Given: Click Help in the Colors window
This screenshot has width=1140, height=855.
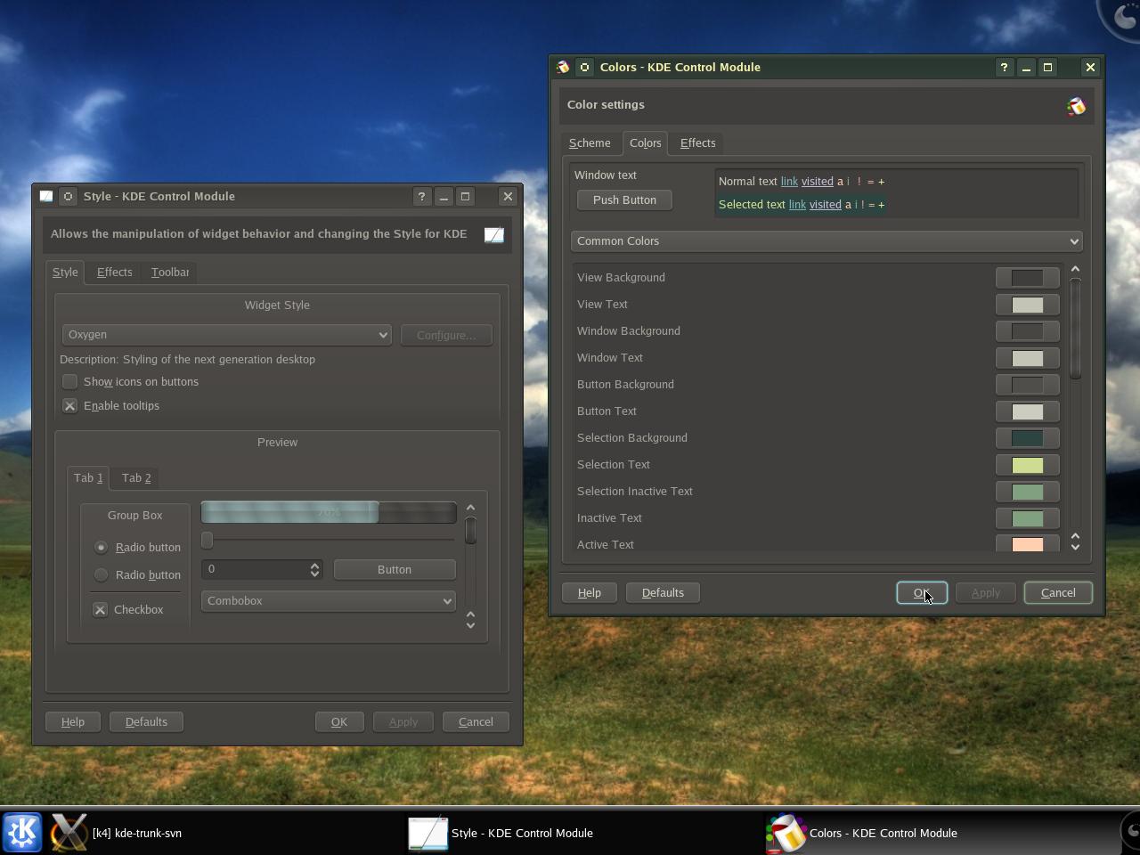Looking at the screenshot, I should pyautogui.click(x=589, y=592).
